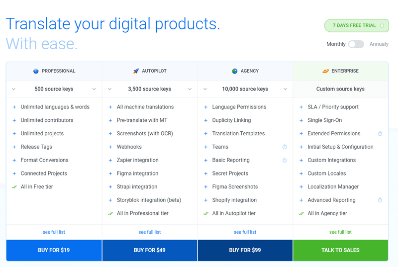Viewport: 398px width, 267px height.
Task: Expand All machine translations plus icon
Action: 110,107
